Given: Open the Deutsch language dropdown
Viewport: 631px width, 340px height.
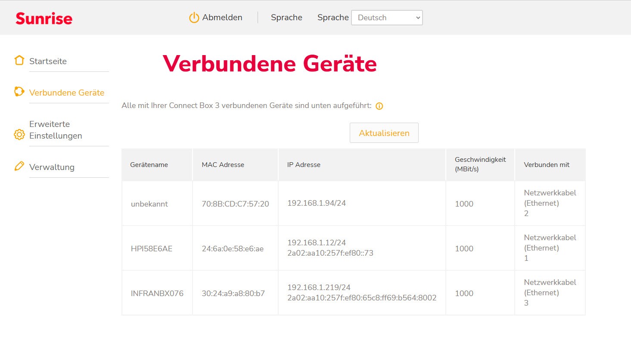Looking at the screenshot, I should tap(386, 18).
